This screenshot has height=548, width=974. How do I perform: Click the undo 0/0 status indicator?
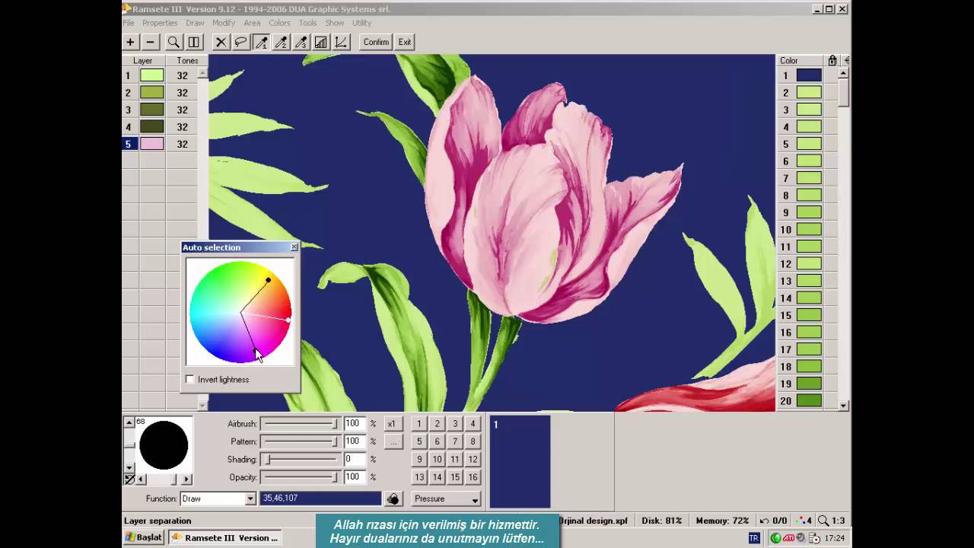[x=774, y=521]
